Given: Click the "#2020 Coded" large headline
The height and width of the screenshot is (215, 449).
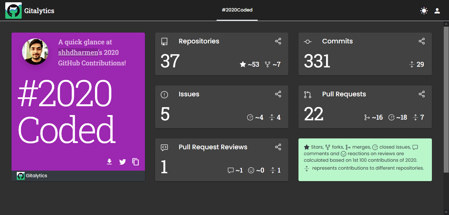Looking at the screenshot, I should pyautogui.click(x=66, y=111).
